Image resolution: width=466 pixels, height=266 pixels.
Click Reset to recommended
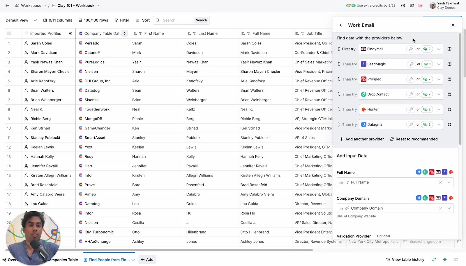pyautogui.click(x=414, y=139)
